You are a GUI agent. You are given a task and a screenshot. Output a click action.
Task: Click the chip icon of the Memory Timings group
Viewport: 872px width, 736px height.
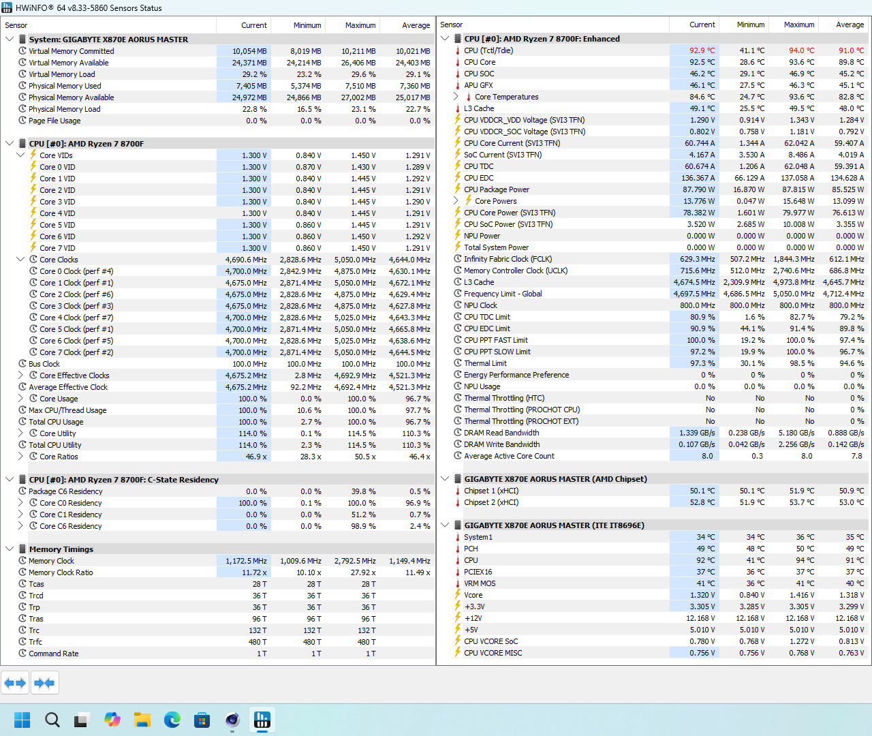point(22,549)
